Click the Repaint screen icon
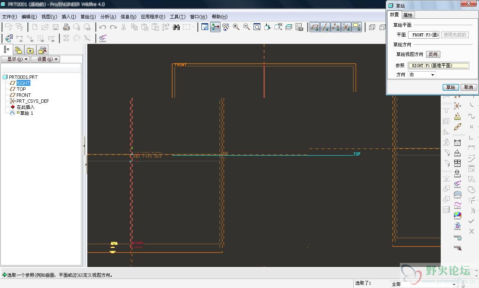This screenshot has width=479, height=288. (x=205, y=27)
